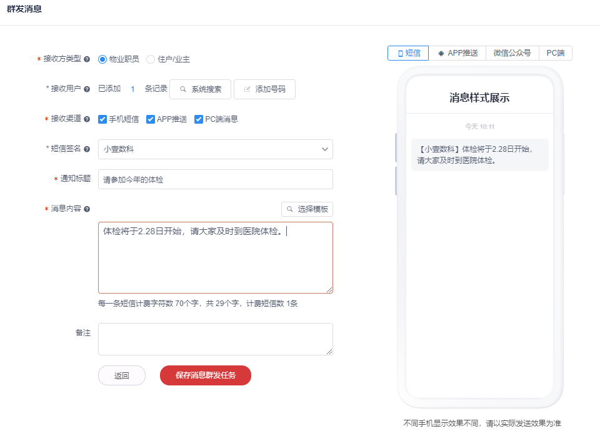
Task: Click resize handle of 备注 textarea
Action: (329, 352)
